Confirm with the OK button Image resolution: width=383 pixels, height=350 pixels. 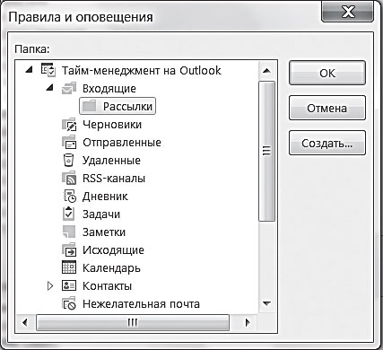click(x=327, y=73)
